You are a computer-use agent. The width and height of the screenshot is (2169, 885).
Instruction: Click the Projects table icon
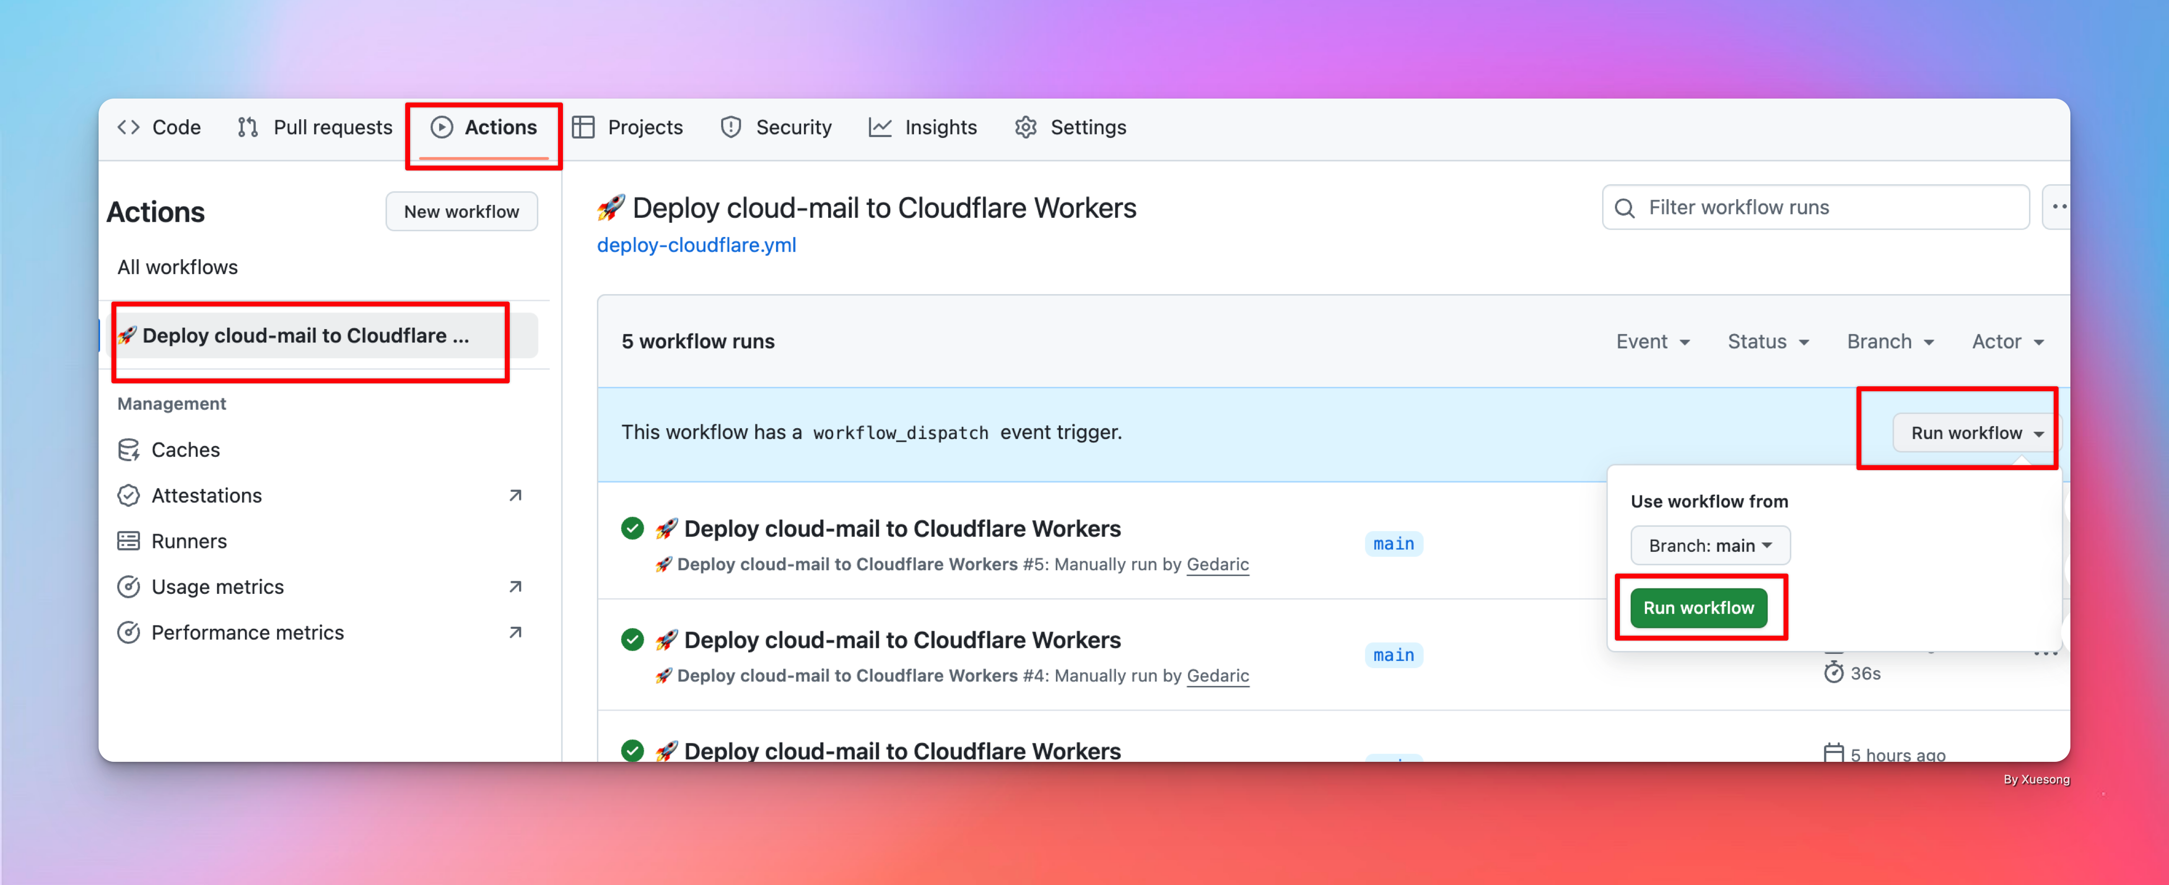coord(584,127)
